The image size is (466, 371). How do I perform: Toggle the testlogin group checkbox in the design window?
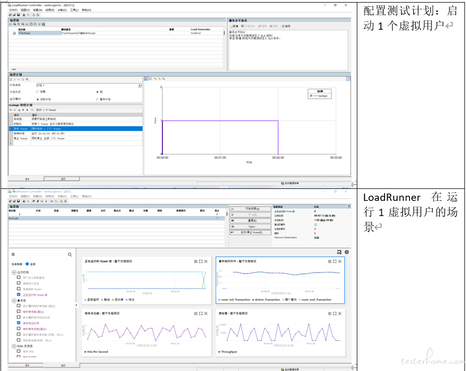click(14, 33)
